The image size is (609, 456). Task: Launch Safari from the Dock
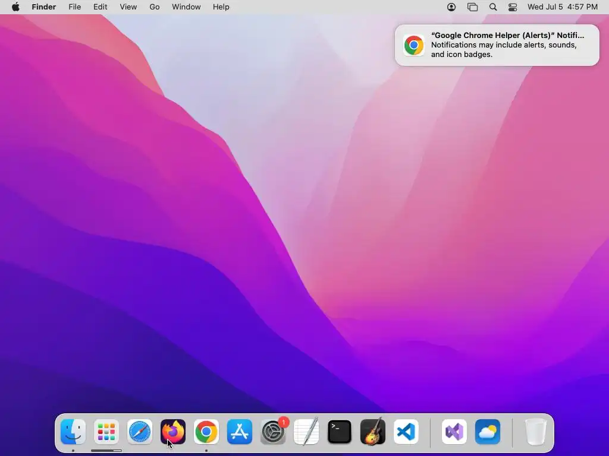(140, 432)
